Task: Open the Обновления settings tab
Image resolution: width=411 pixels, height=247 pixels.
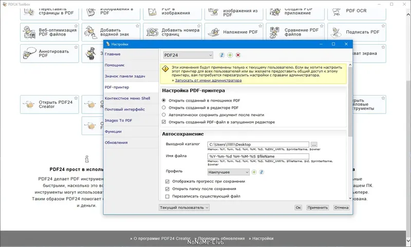Action: pos(131,142)
